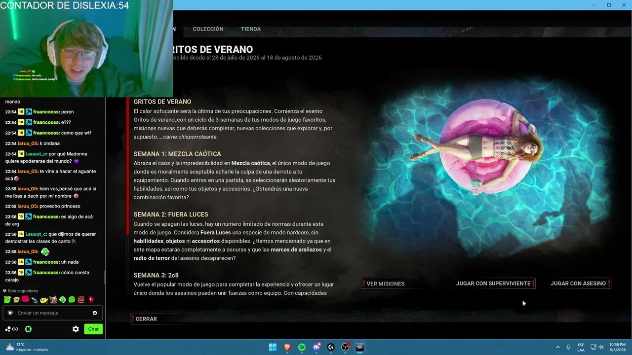This screenshot has width=632, height=355.
Task: Click the headphones emote sent by iaruu_05
Action: coord(45,252)
